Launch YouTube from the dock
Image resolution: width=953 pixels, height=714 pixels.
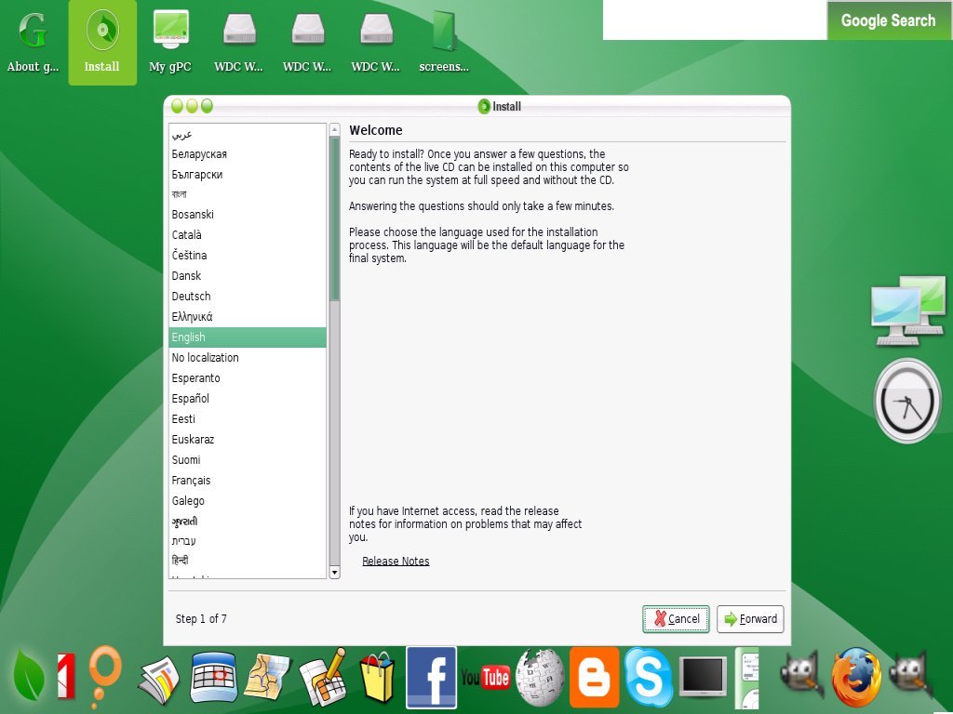(485, 677)
